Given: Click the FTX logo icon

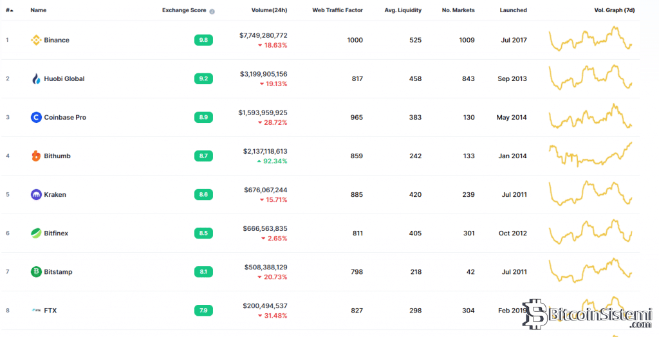Looking at the screenshot, I should [36, 310].
